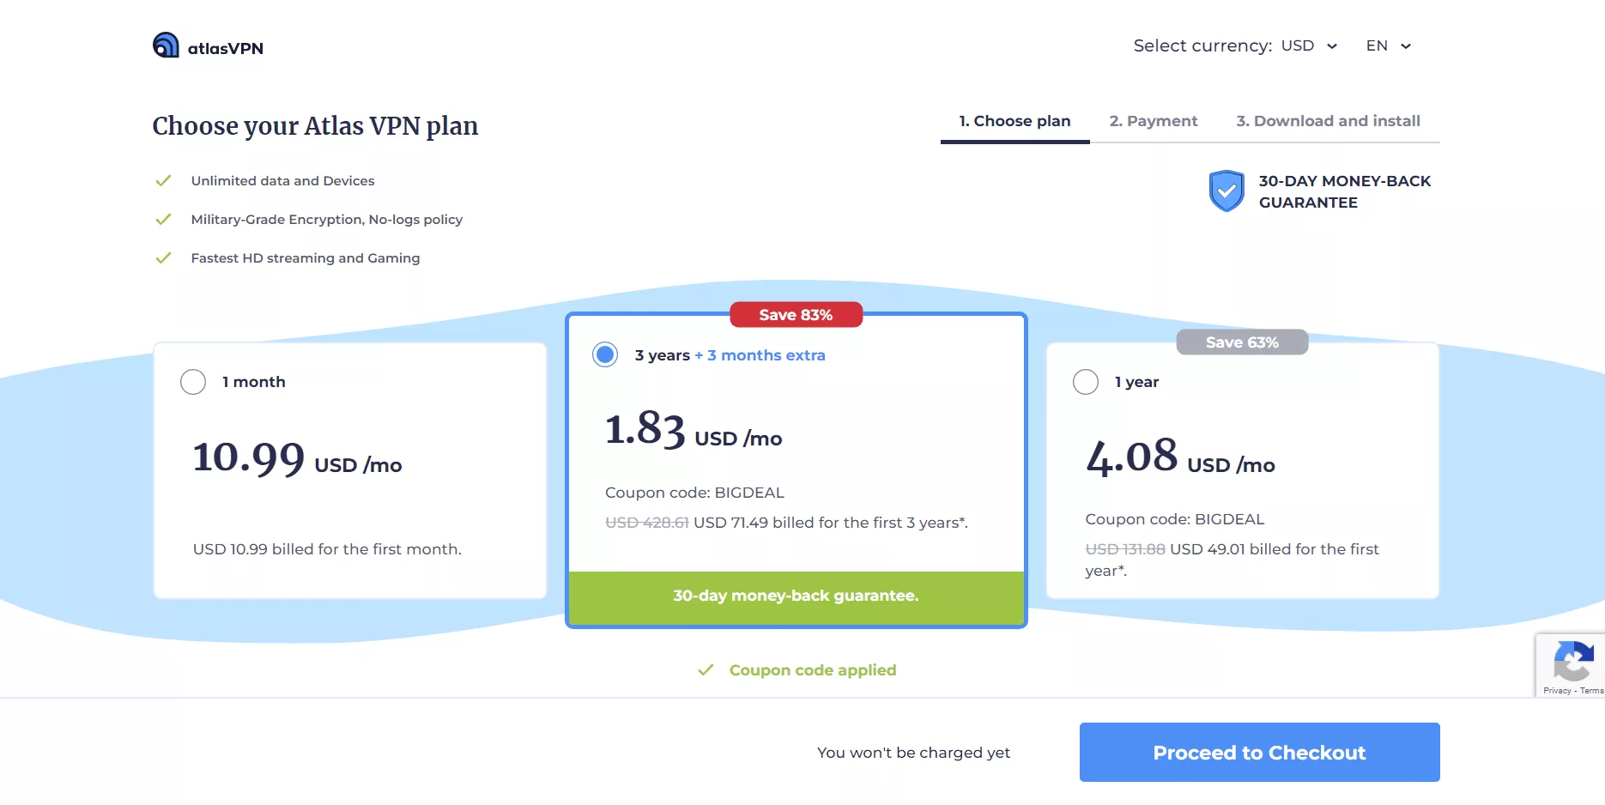
Task: Click checkmark beside Unlimited data and Devices
Action: (163, 181)
